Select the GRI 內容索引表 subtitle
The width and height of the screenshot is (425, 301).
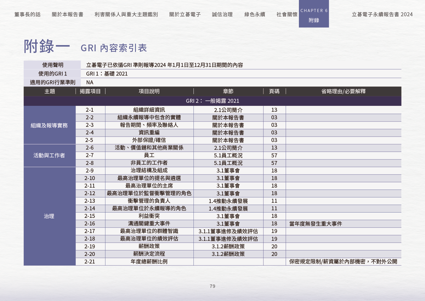(114, 48)
